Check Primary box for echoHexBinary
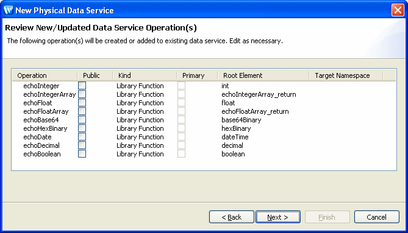The height and width of the screenshot is (233, 408). point(181,128)
